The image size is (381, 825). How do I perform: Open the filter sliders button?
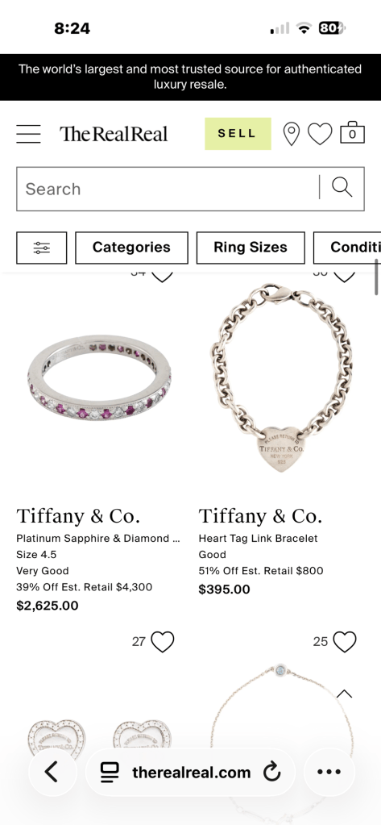coord(42,248)
